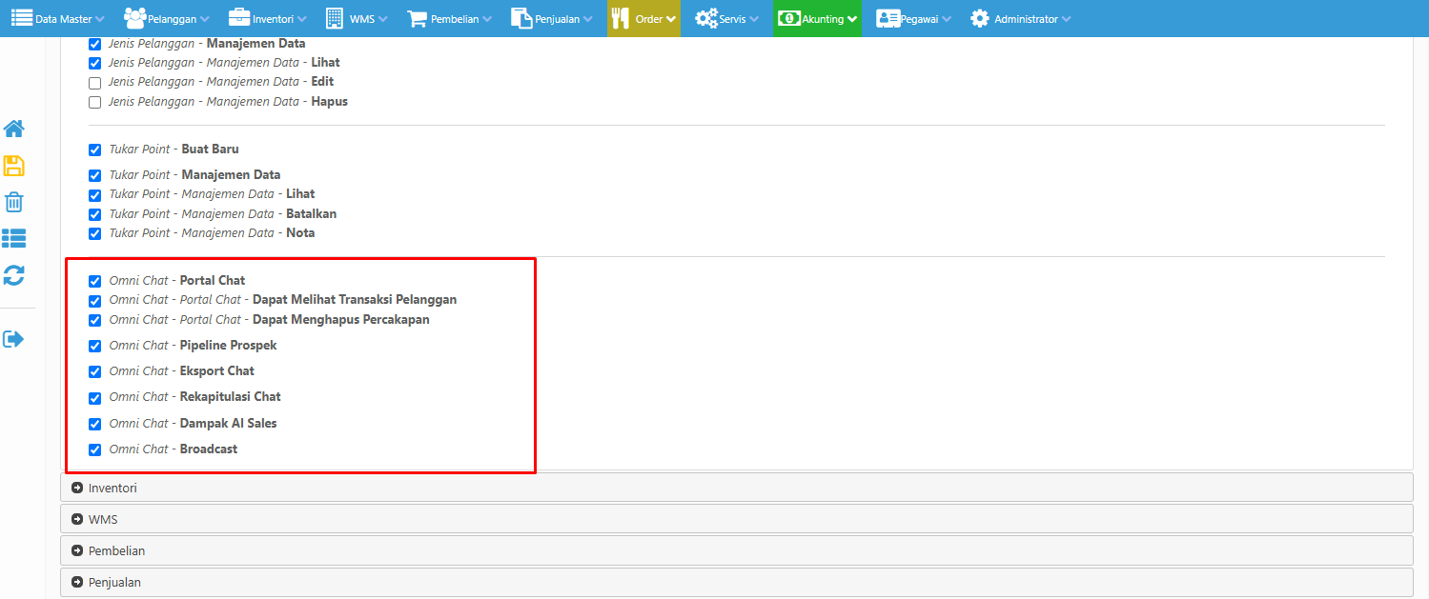The height and width of the screenshot is (599, 1429).
Task: Open the WMS top menu
Action: click(x=358, y=18)
